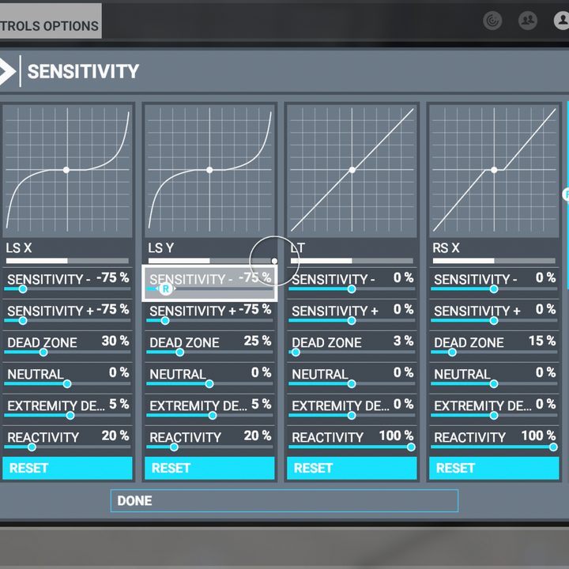Viewport: 569px width, 569px height.
Task: Click the LT input level bar
Action: tap(352, 261)
